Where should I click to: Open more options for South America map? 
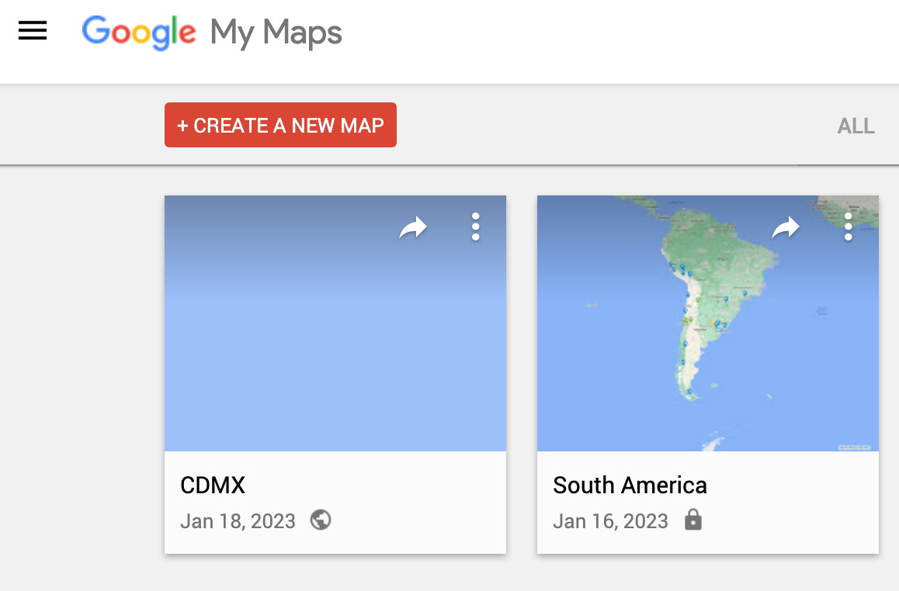coord(848,226)
